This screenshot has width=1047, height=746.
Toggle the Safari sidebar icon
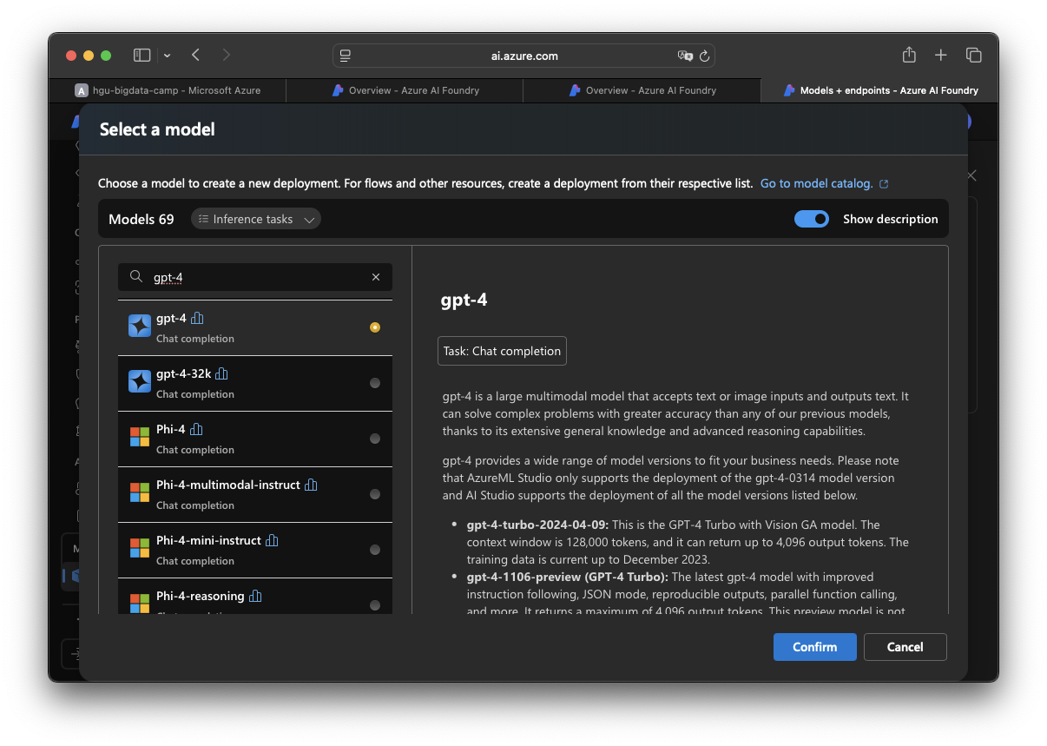(142, 56)
